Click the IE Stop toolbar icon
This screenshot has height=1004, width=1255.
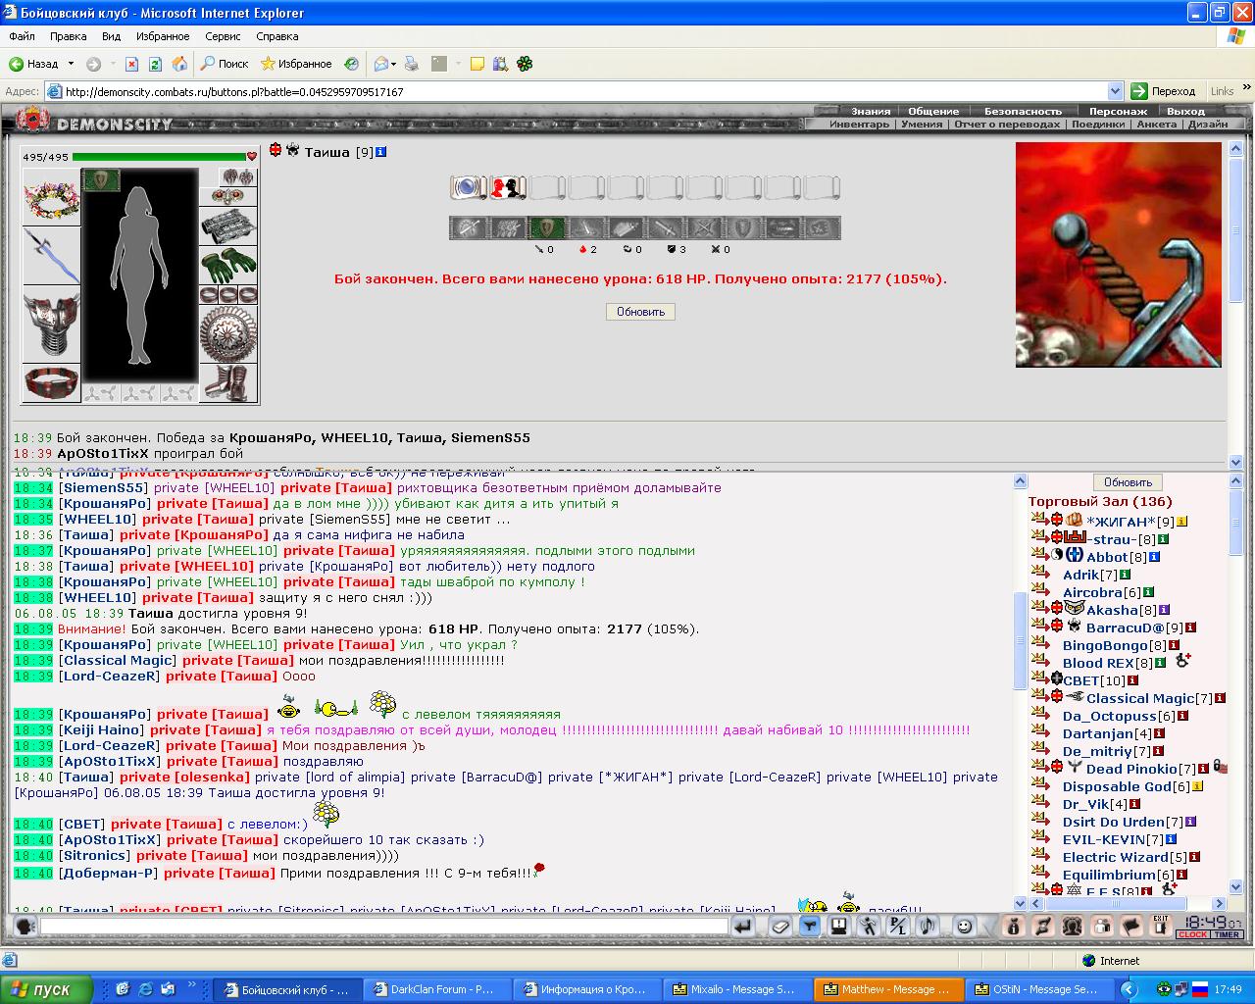pyautogui.click(x=131, y=64)
